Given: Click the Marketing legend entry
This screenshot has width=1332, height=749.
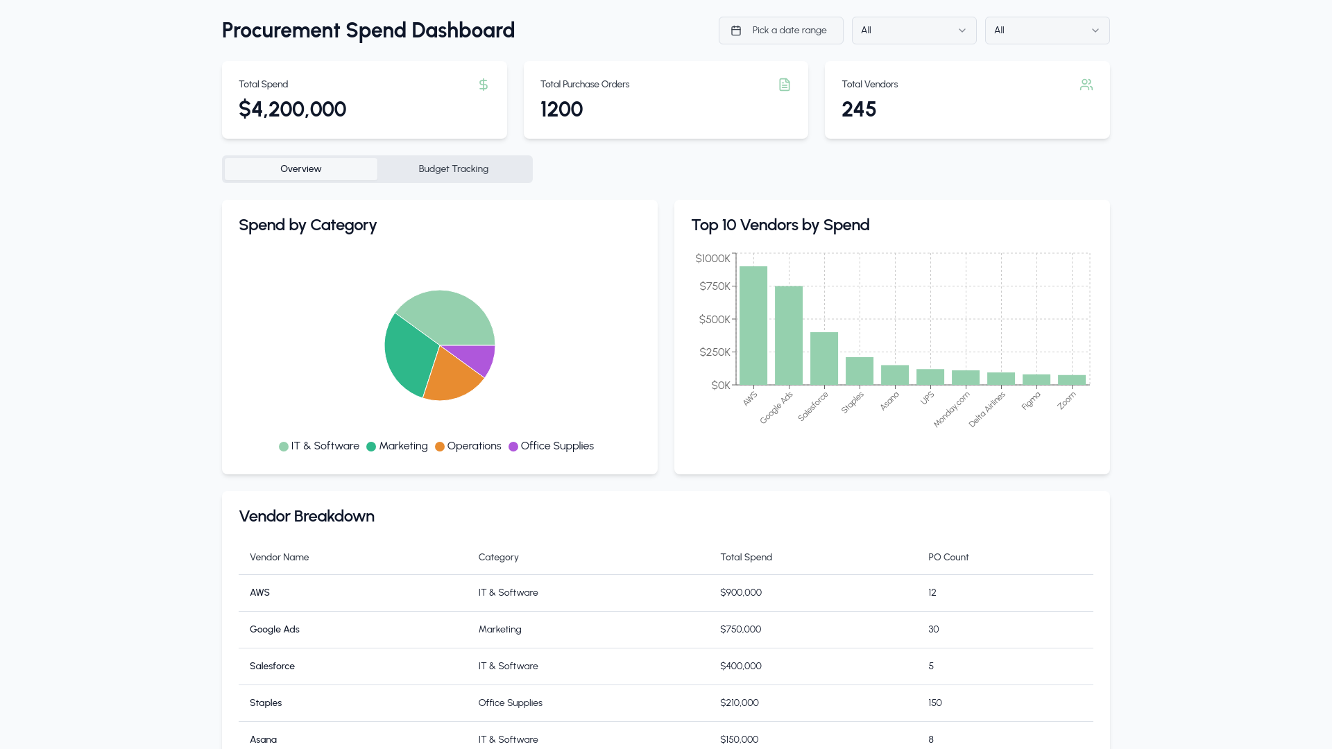Looking at the screenshot, I should [397, 446].
